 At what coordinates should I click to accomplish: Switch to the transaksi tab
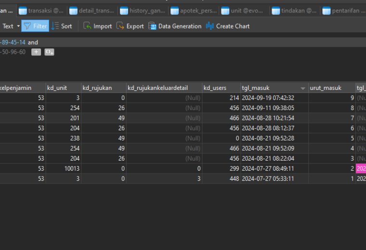pos(41,11)
